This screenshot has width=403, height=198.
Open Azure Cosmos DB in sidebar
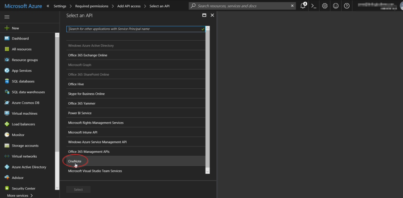pyautogui.click(x=26, y=103)
